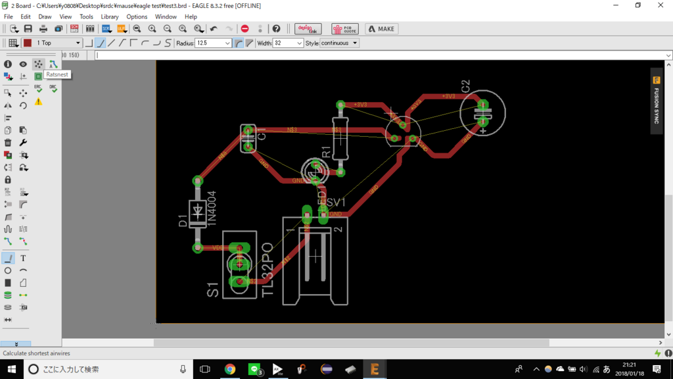Open the Library menu
Viewport: 673px width, 379px height.
click(110, 16)
